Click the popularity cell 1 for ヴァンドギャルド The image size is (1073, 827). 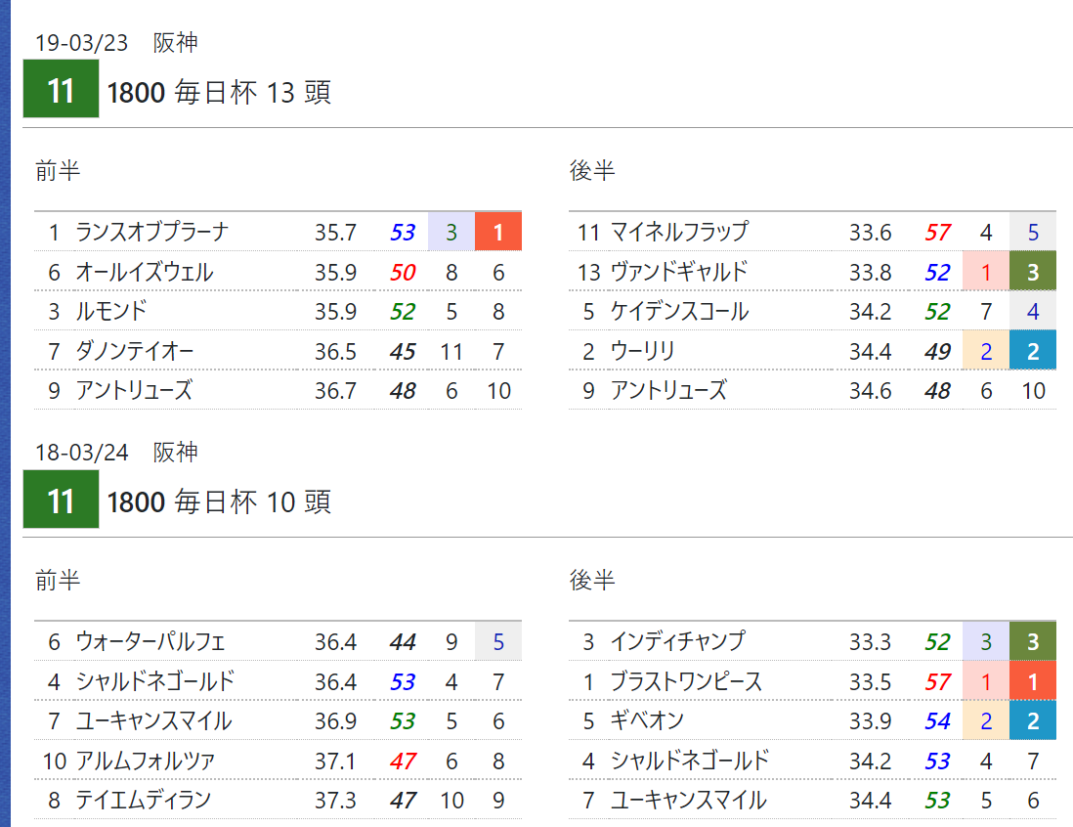(x=985, y=271)
